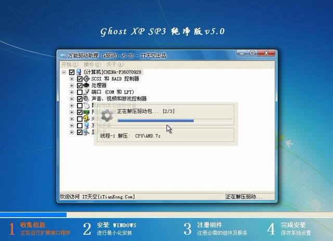The width and height of the screenshot is (333, 241).
Task: Check the 端口 (COM 和 LPT) checkbox
Action: (80, 92)
